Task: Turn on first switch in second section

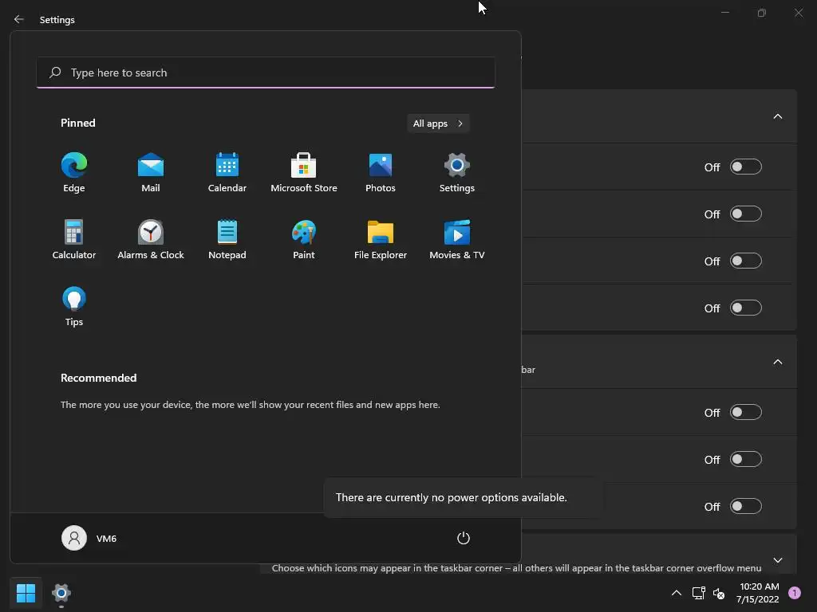Action: (746, 412)
